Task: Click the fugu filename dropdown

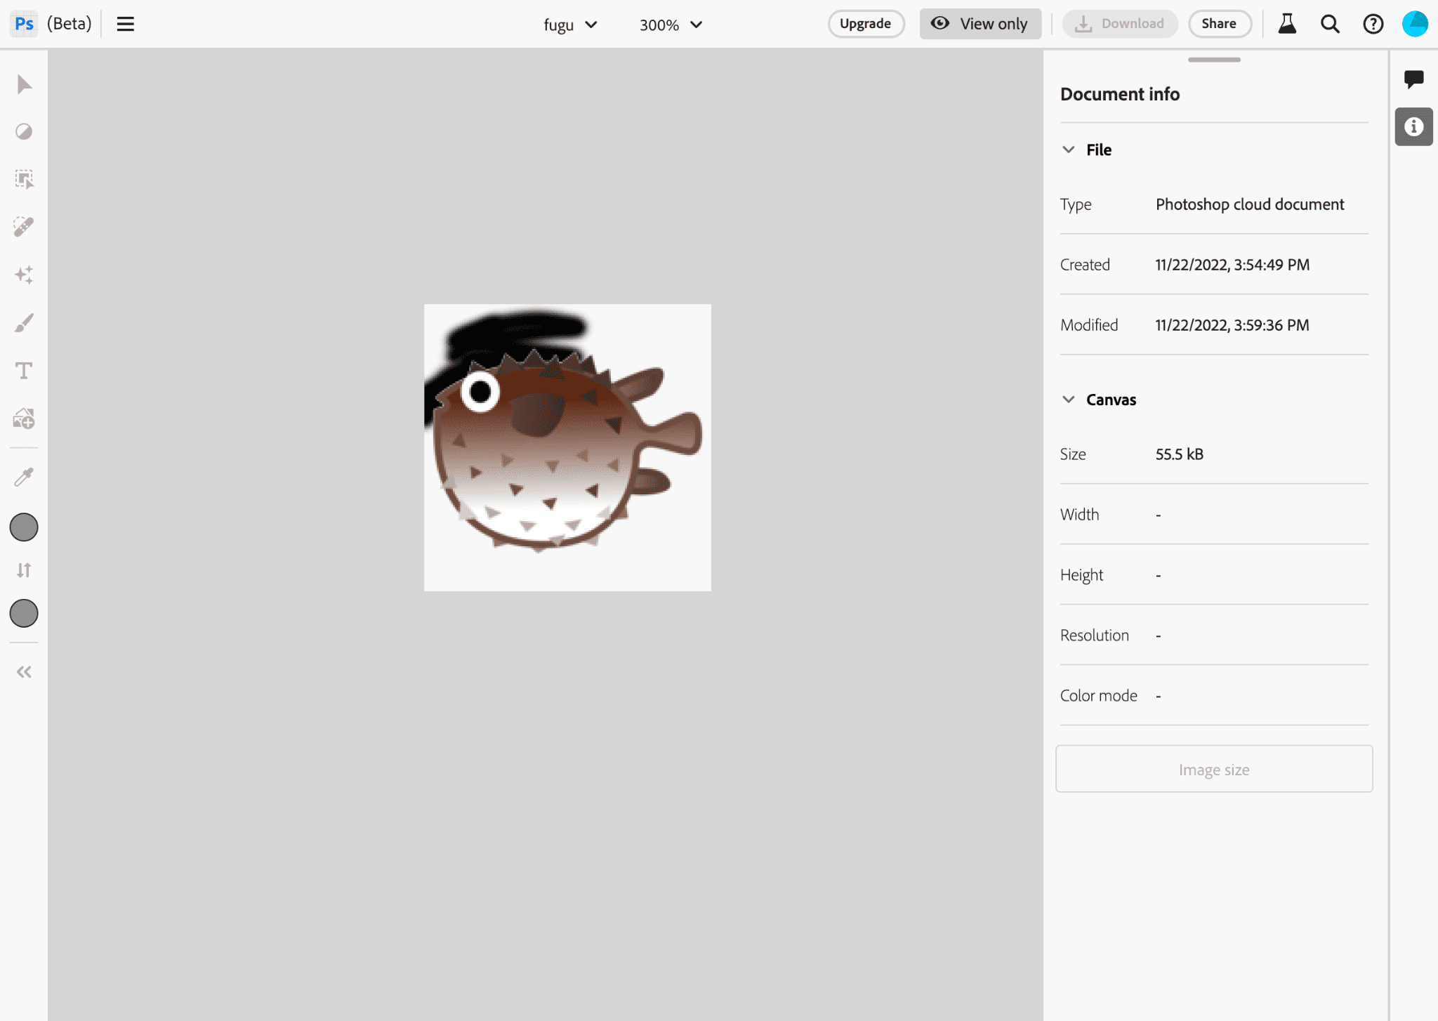Action: (x=569, y=25)
